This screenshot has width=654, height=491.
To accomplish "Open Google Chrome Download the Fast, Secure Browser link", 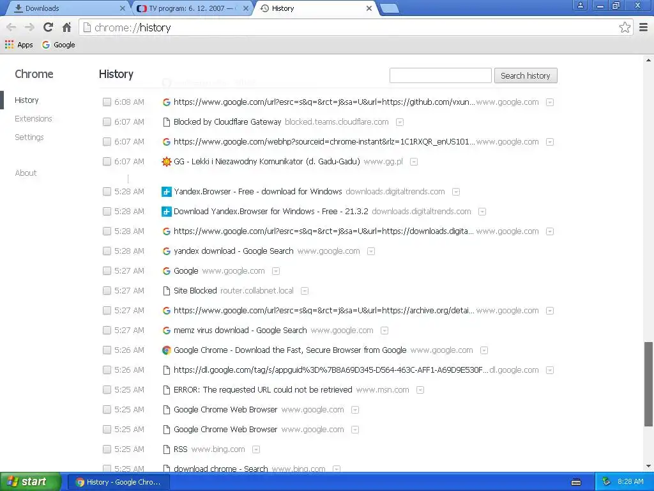I will coord(290,350).
